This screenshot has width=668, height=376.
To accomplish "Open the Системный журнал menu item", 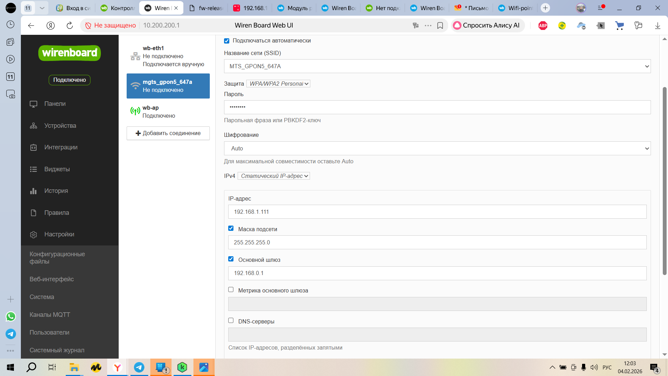I will (57, 350).
